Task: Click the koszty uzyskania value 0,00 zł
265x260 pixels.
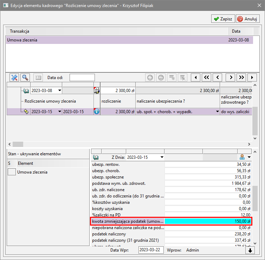Action: [208, 209]
